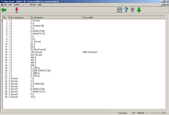The width and height of the screenshot is (169, 115).
Task: Click the To database column header
Action: [x=56, y=17]
